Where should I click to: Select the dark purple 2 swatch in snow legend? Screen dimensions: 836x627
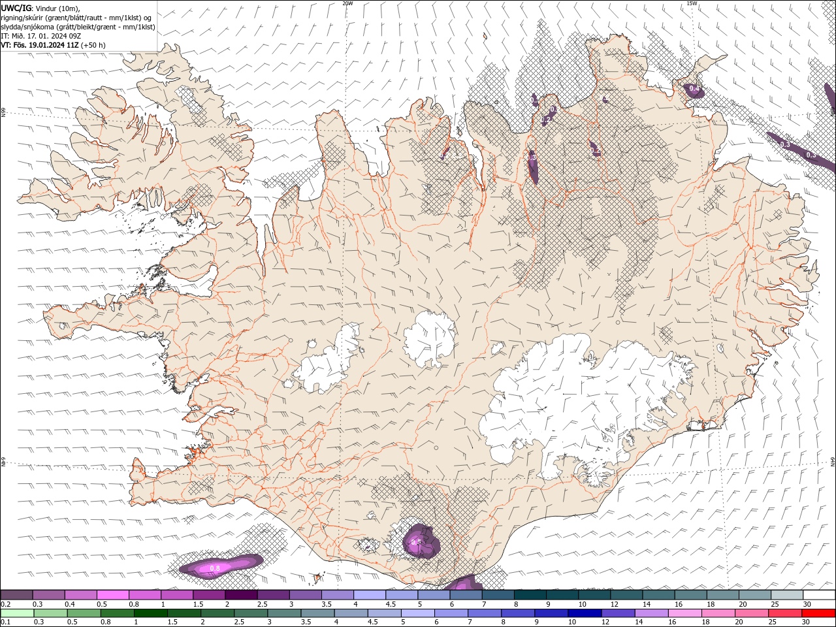pos(242,595)
